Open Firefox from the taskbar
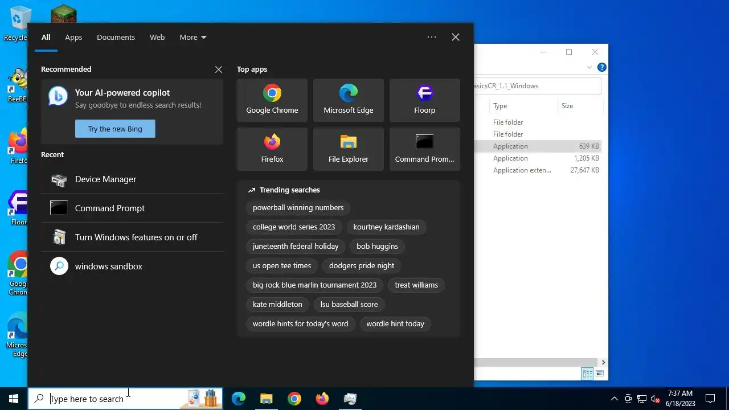 click(322, 399)
